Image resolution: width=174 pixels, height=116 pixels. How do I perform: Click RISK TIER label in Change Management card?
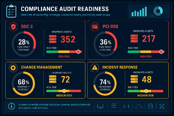[52, 87]
